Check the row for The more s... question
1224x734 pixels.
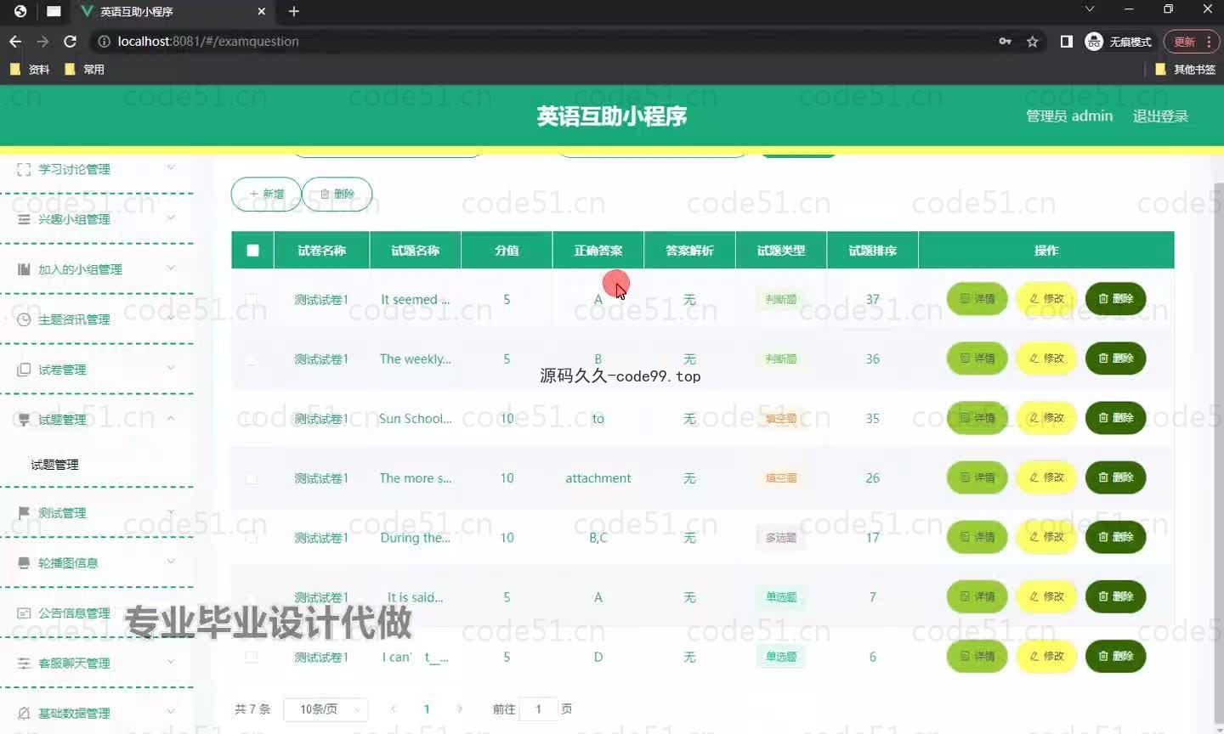pos(251,478)
